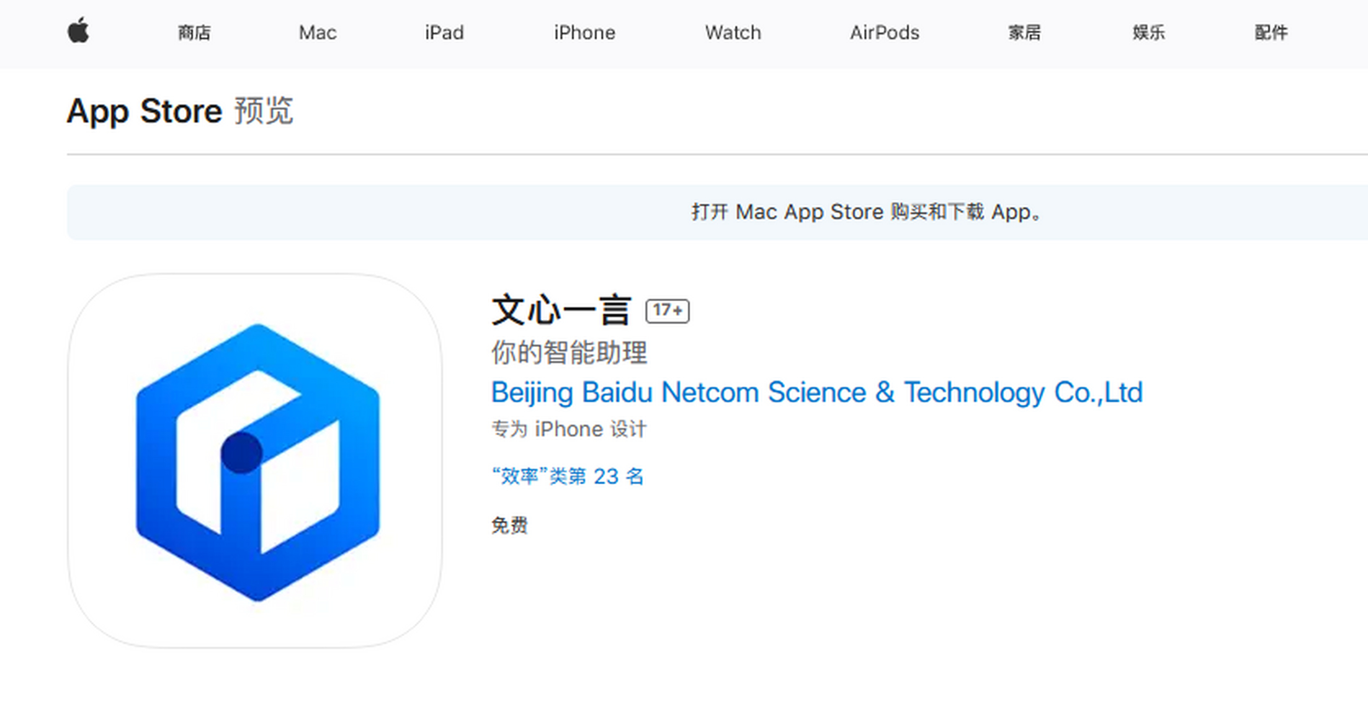The width and height of the screenshot is (1368, 701).
Task: Click the App Store heading
Action: [145, 111]
